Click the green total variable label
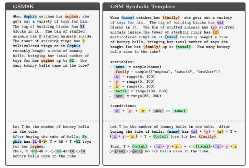The image size is (249, 168). [x=121, y=91]
